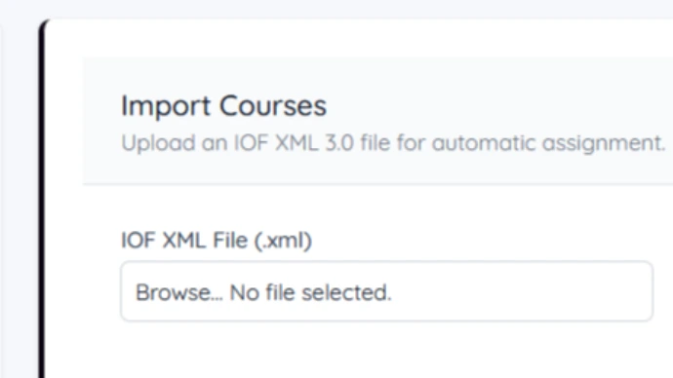Click the 'automatic assignment' text in the subtitle
The image size is (673, 378).
click(x=548, y=143)
